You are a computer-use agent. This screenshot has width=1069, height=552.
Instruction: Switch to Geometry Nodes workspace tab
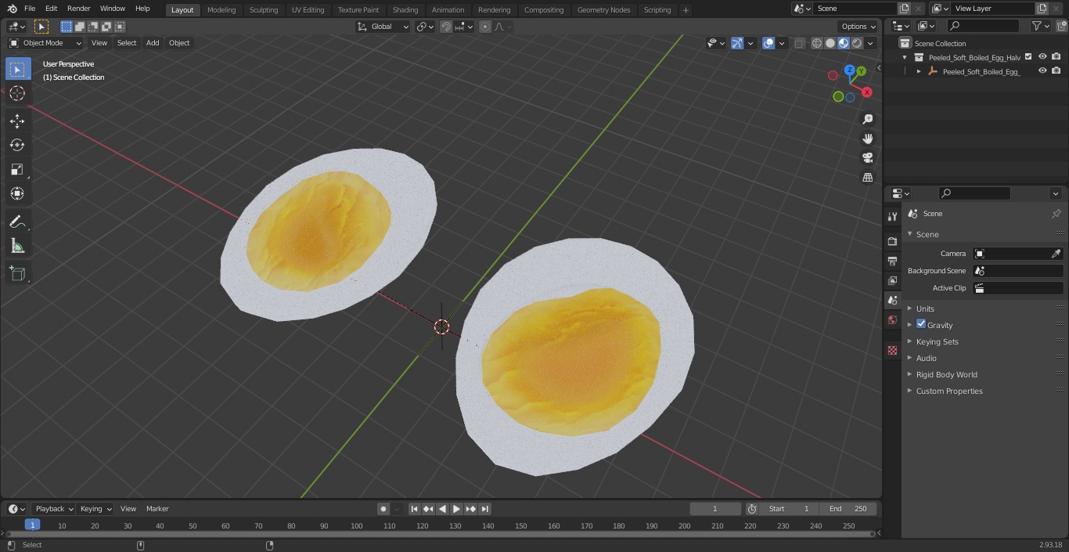pos(603,10)
